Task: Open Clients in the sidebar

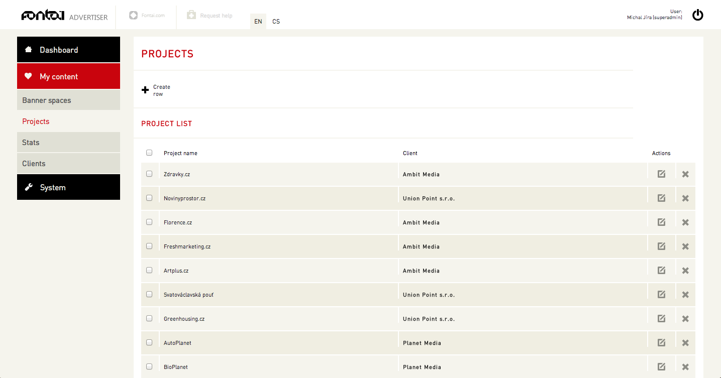Action: pos(68,164)
